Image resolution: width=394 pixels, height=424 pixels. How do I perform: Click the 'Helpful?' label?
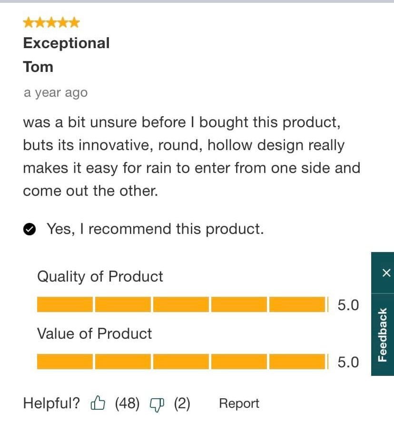point(51,404)
